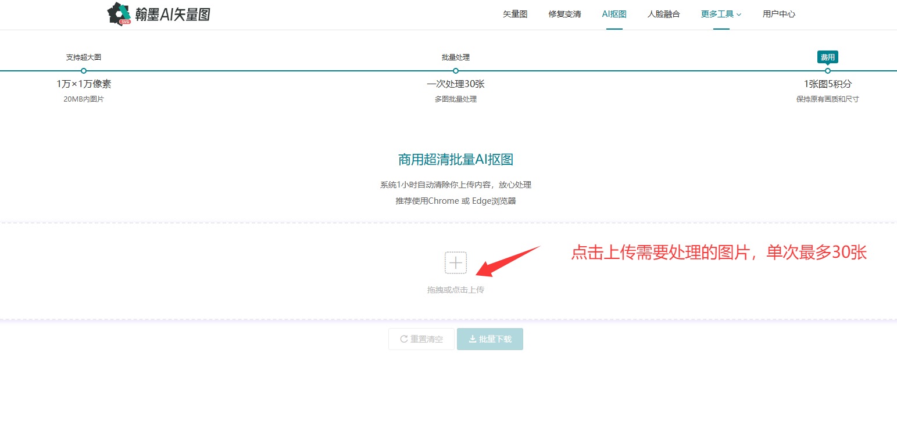Click the 1张图5积分 pricing text
The height and width of the screenshot is (443, 897).
828,84
